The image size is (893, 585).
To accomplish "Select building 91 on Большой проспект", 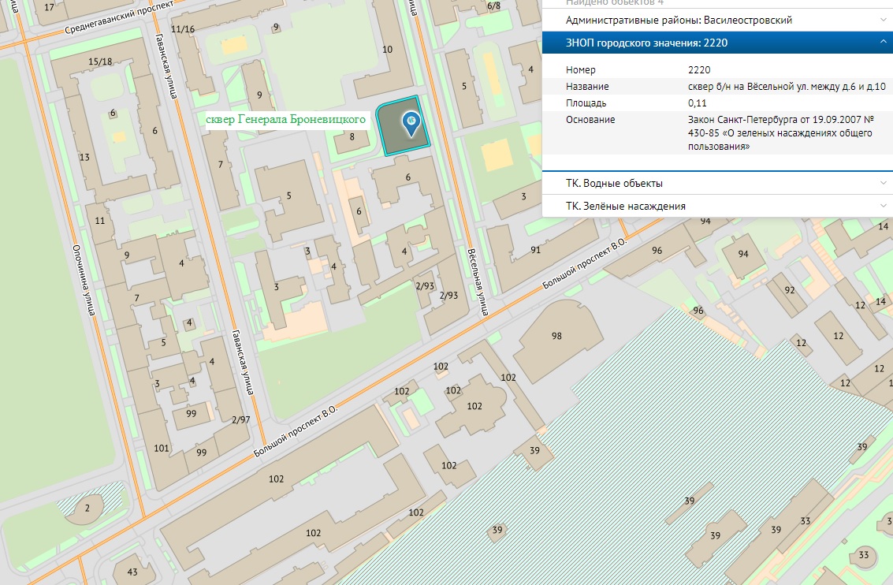I will click(x=535, y=250).
